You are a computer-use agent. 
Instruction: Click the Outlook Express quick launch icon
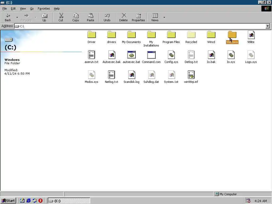[35, 201]
